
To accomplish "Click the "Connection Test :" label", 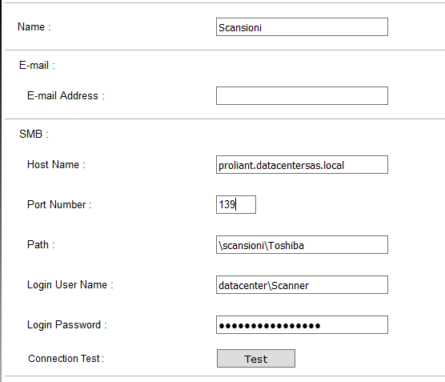I will [x=66, y=359].
